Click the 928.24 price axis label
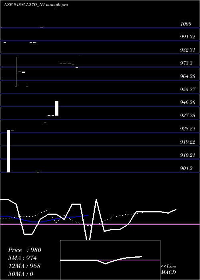Viewport: 200px width, 280px height. click(188, 128)
